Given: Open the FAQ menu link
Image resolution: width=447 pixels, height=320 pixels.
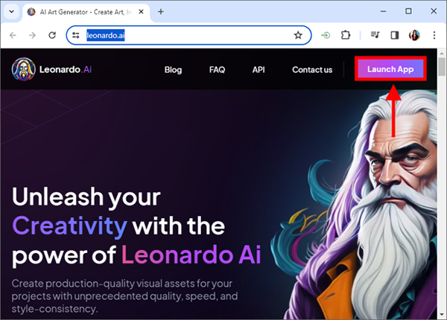Looking at the screenshot, I should pos(218,70).
